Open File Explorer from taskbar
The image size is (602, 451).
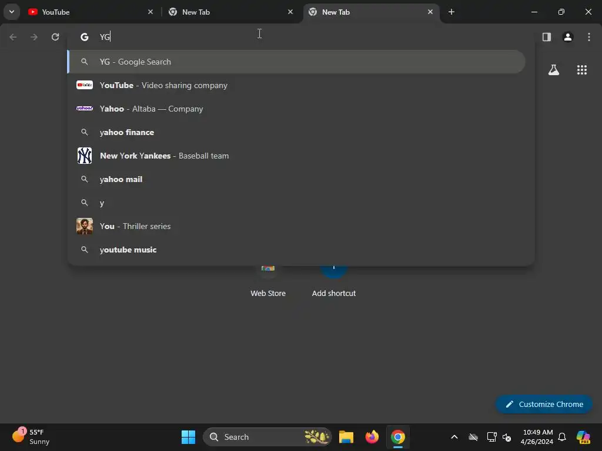coord(346,437)
